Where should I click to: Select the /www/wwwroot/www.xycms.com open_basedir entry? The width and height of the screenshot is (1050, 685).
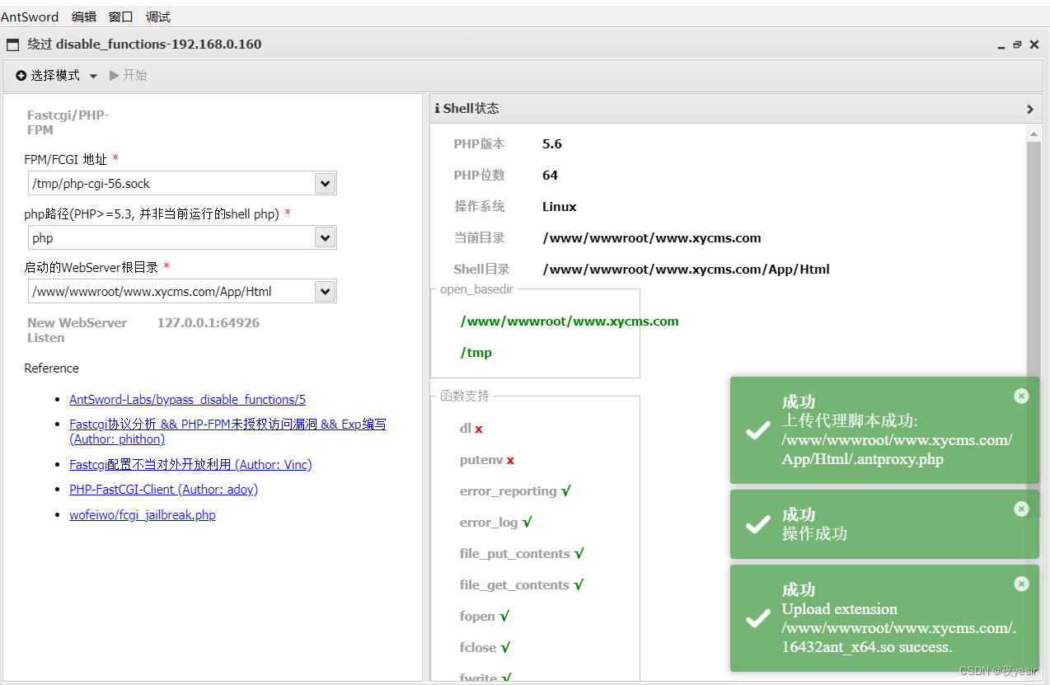(x=570, y=321)
